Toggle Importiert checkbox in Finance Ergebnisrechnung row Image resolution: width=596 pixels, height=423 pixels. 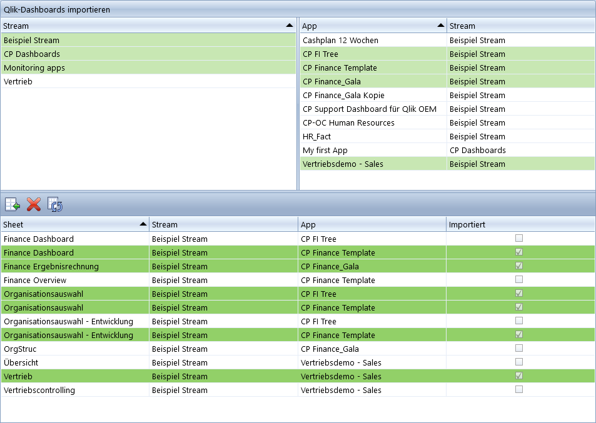[x=519, y=266]
